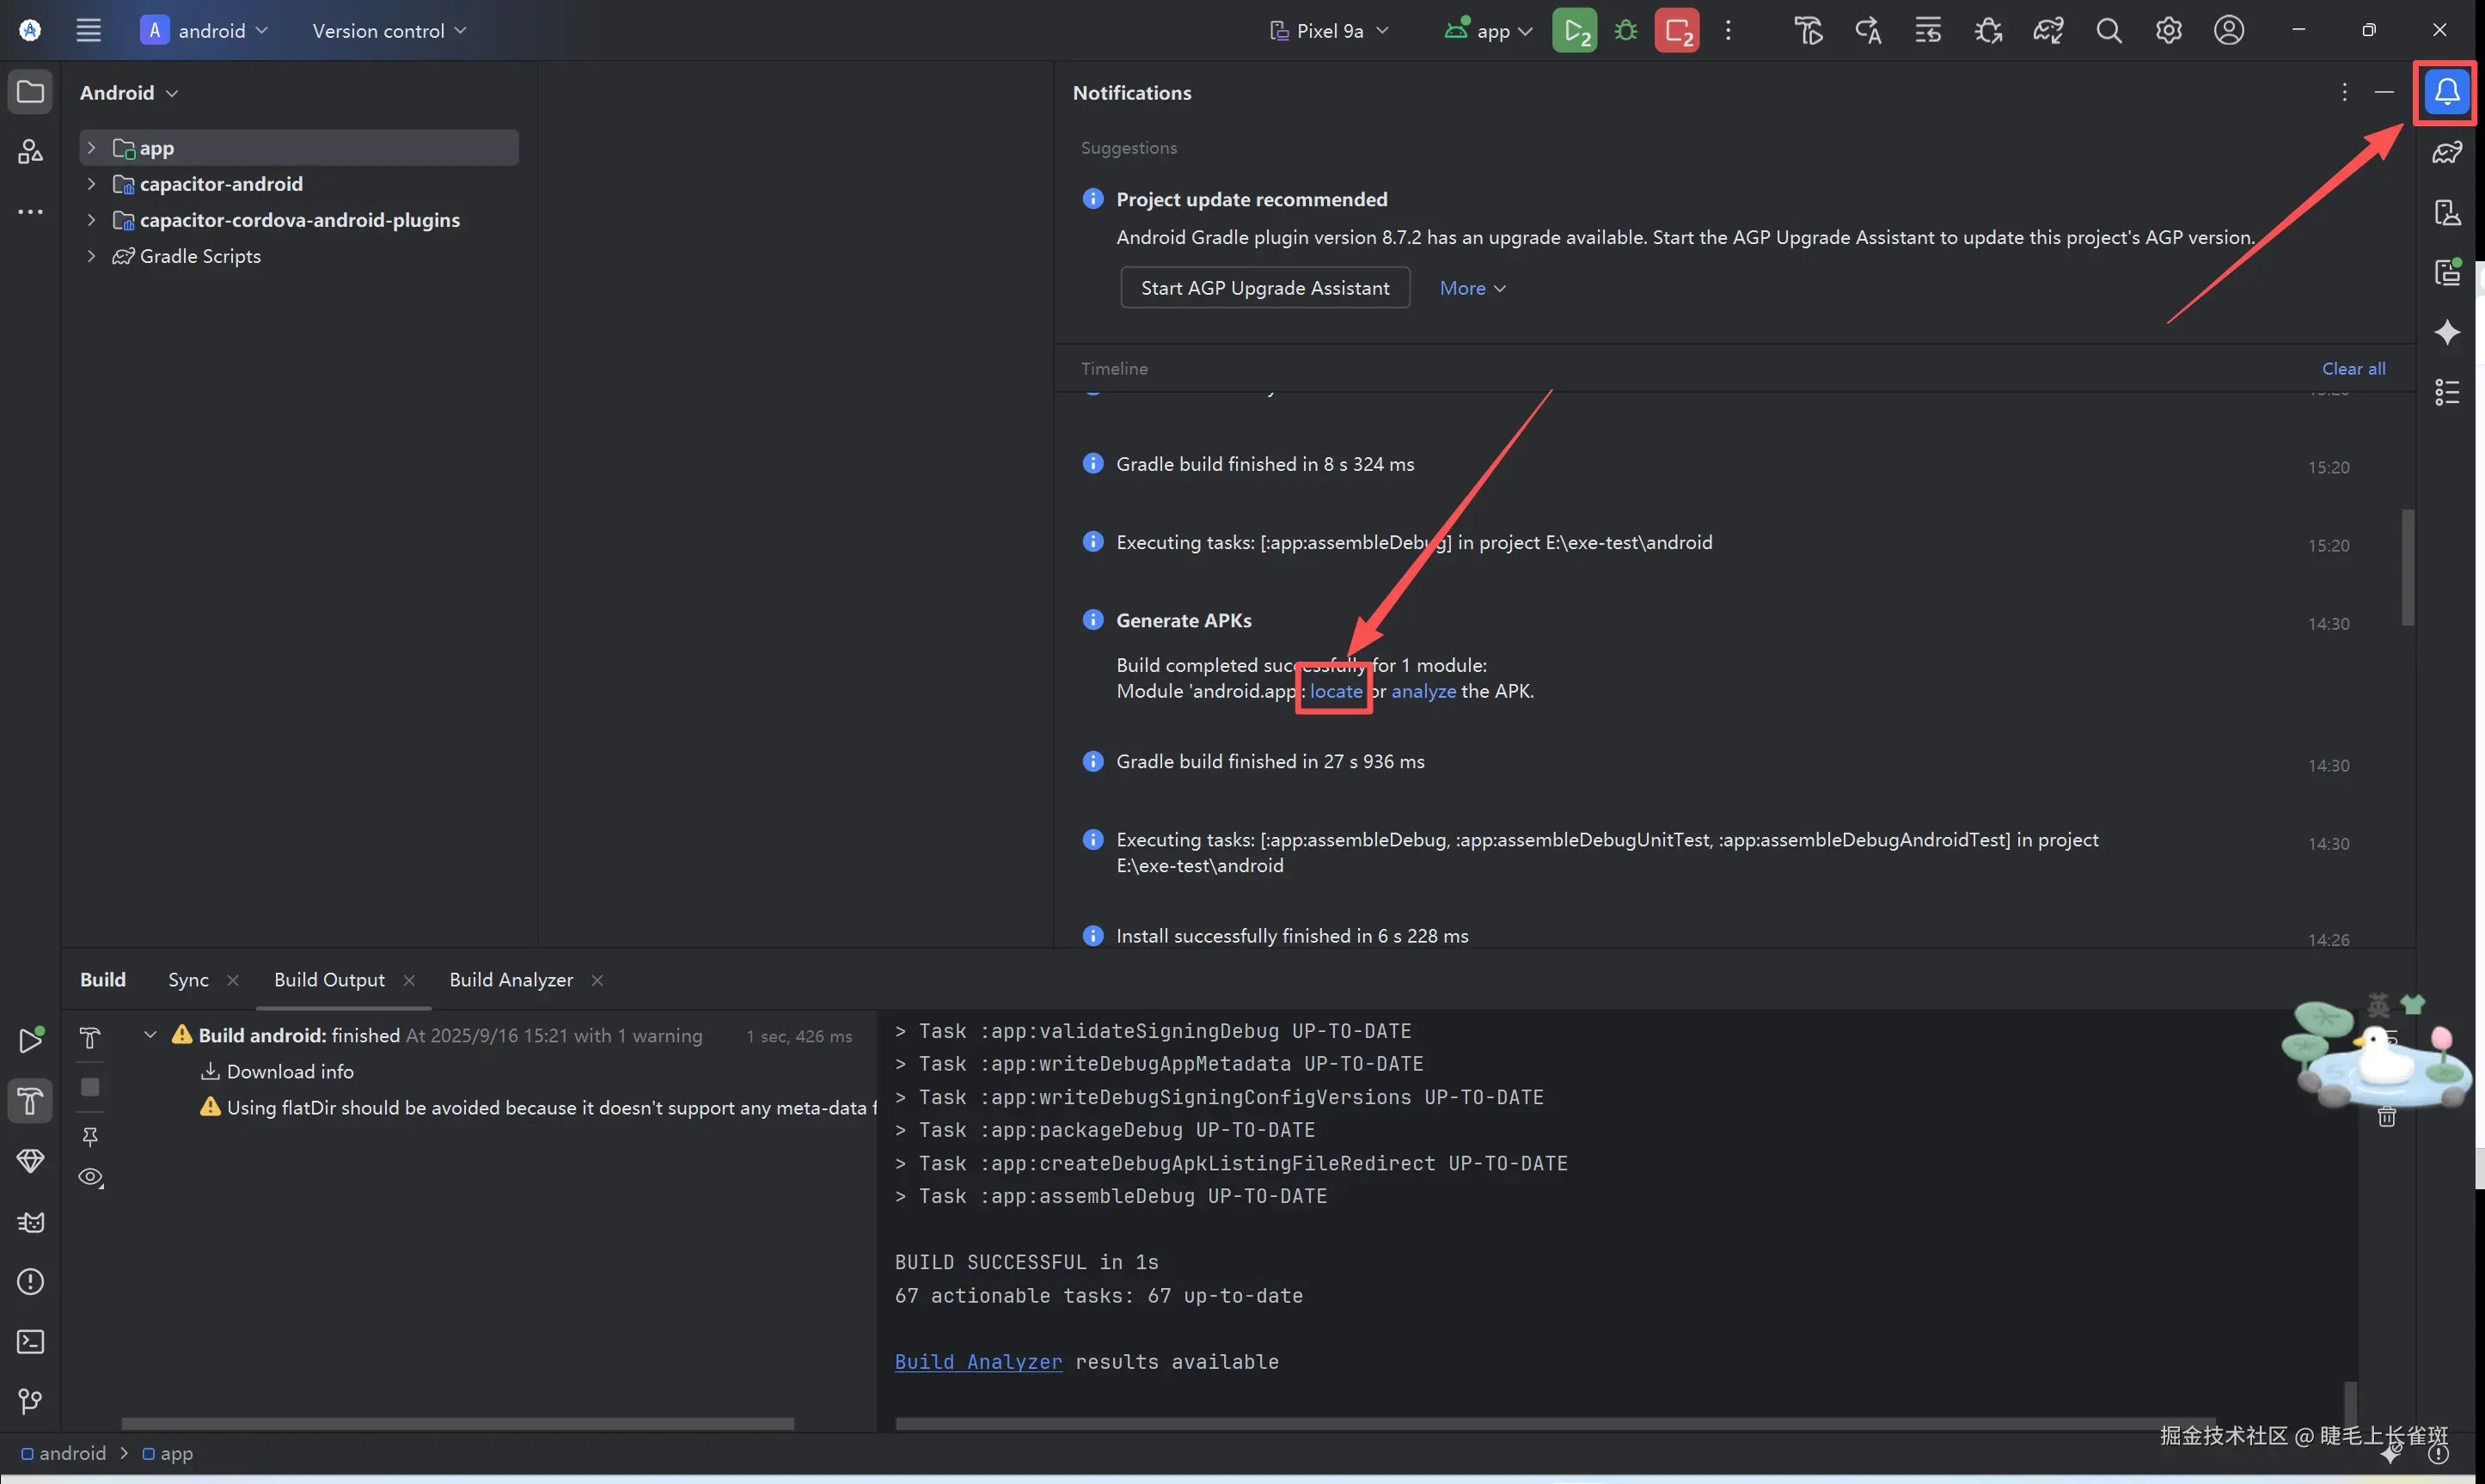
Task: Open Logcat cat icon in left sidebar
Action: 30,1222
